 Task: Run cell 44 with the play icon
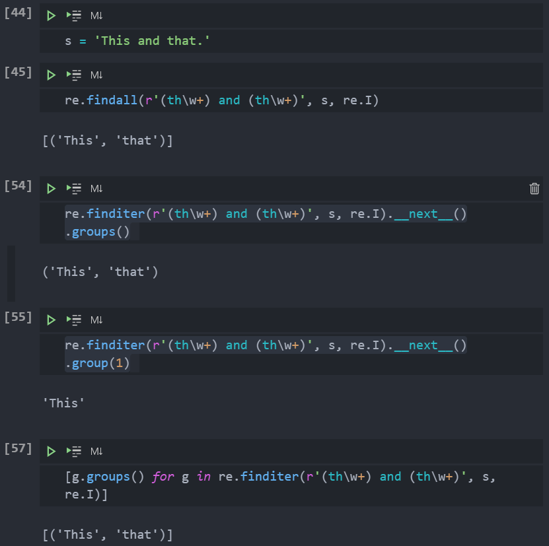point(51,16)
